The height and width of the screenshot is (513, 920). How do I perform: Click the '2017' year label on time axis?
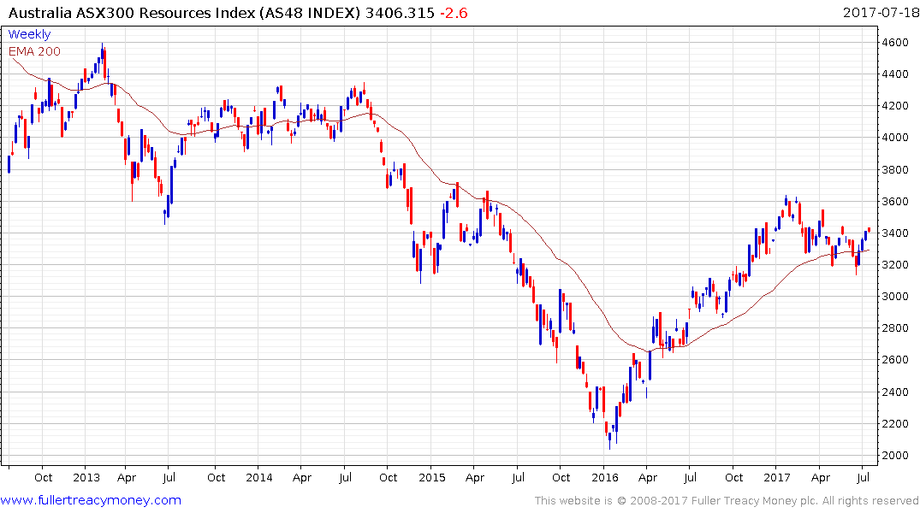[x=777, y=477]
